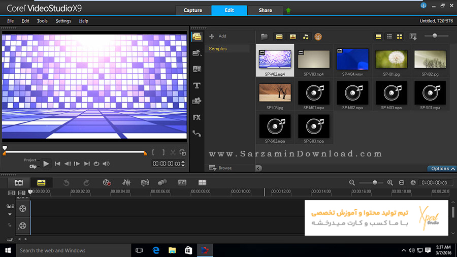Click the green upload arrow icon
The height and width of the screenshot is (257, 457).
point(288,11)
